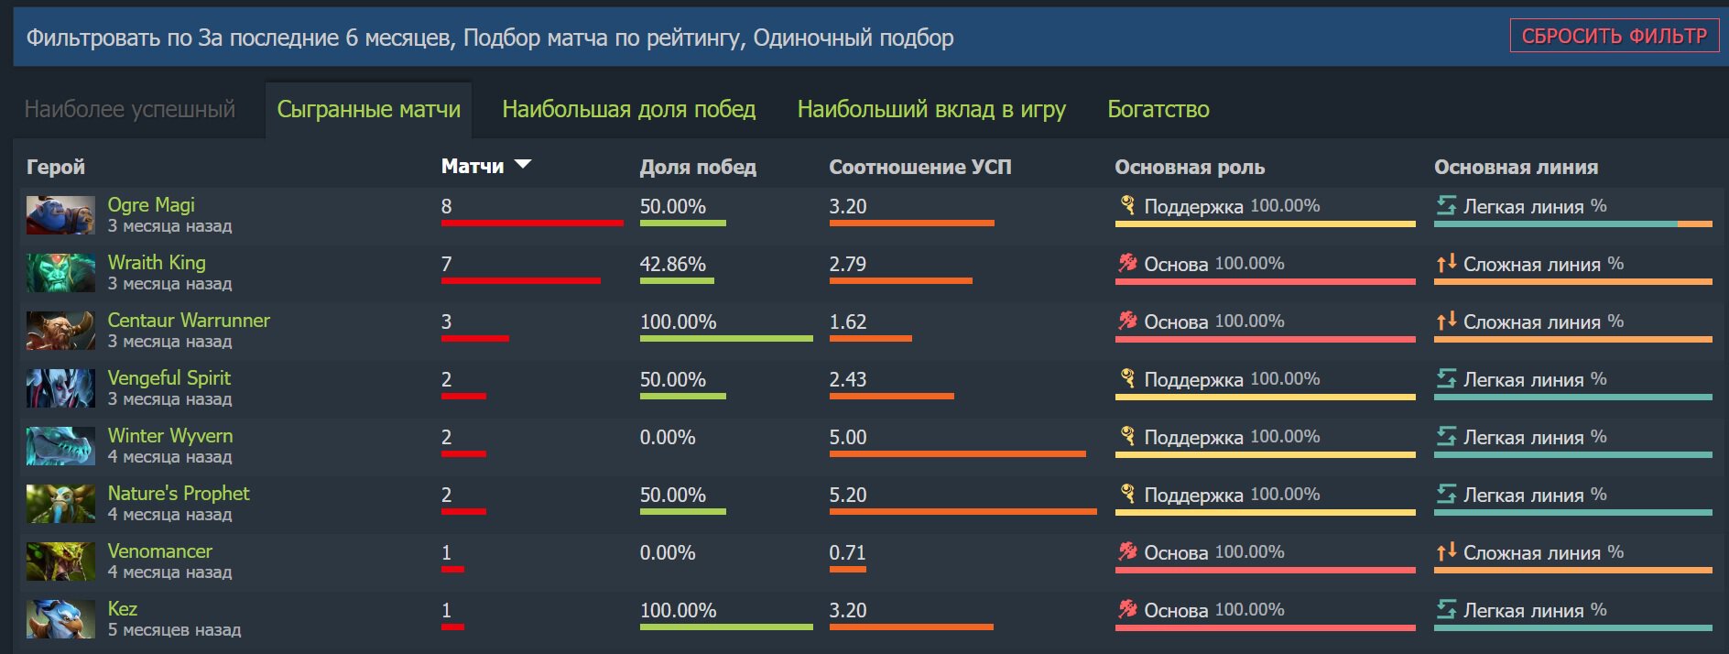The width and height of the screenshot is (1729, 654).
Task: Click the core role icon in Kez row
Action: (1127, 609)
